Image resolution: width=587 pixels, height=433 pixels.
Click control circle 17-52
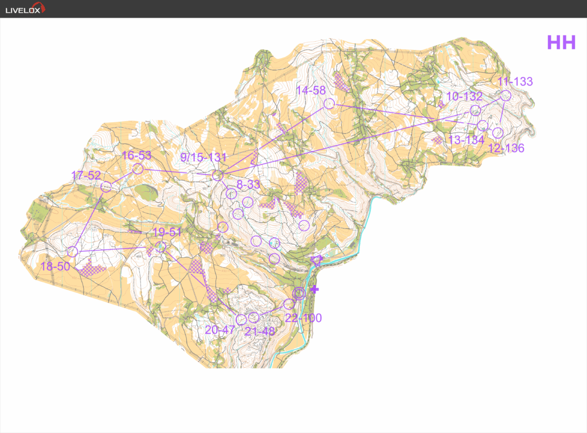[x=106, y=187]
